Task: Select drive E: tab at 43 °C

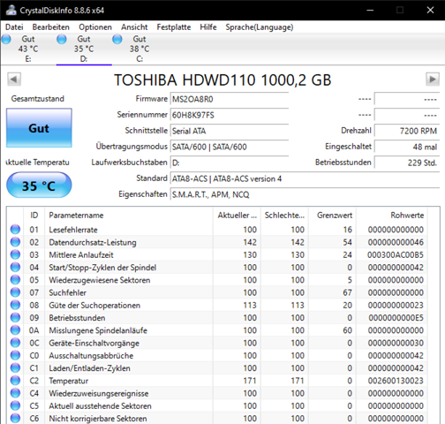Action: 28,49
